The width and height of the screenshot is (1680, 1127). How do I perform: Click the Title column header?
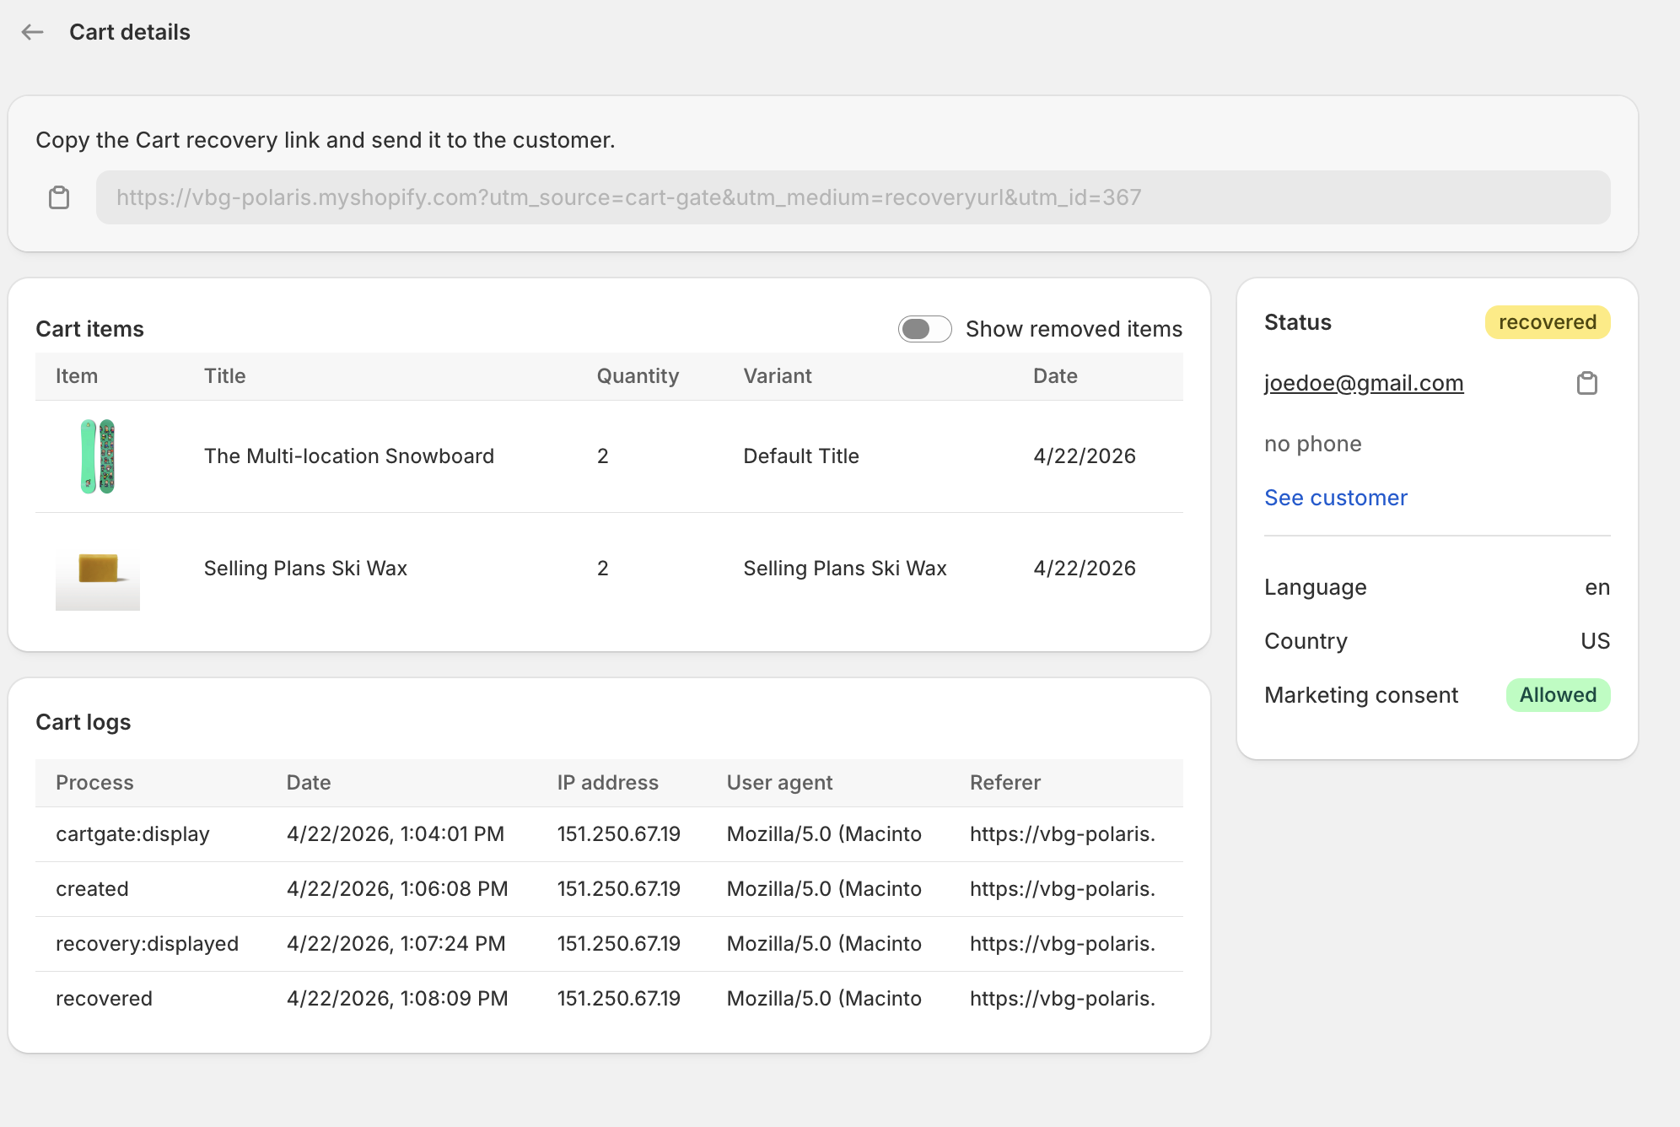[x=224, y=376]
